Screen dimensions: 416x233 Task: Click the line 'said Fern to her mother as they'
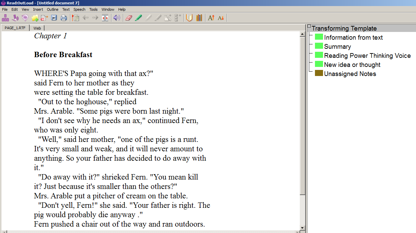pos(84,83)
